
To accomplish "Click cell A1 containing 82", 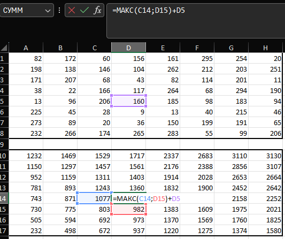I will (26, 58).
